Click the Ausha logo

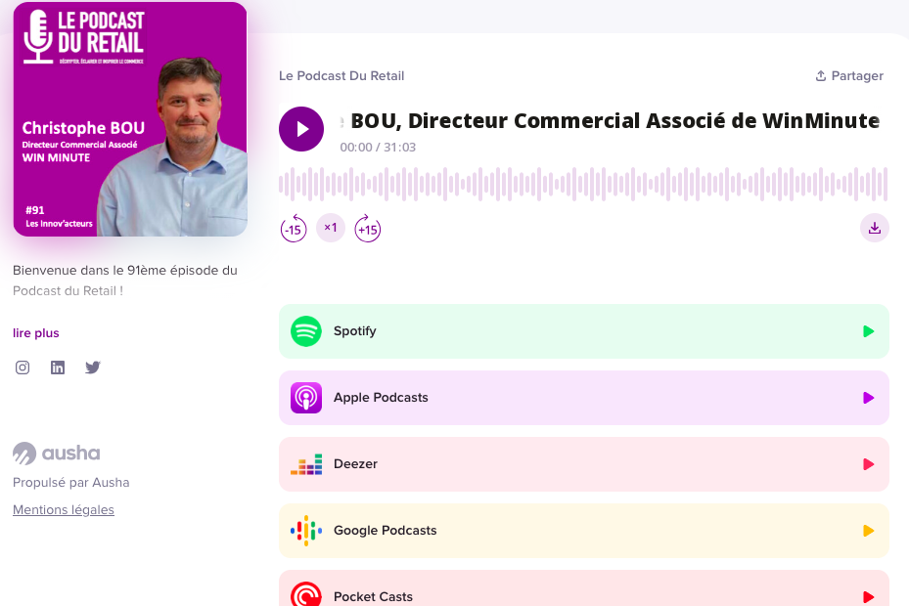[x=57, y=454]
